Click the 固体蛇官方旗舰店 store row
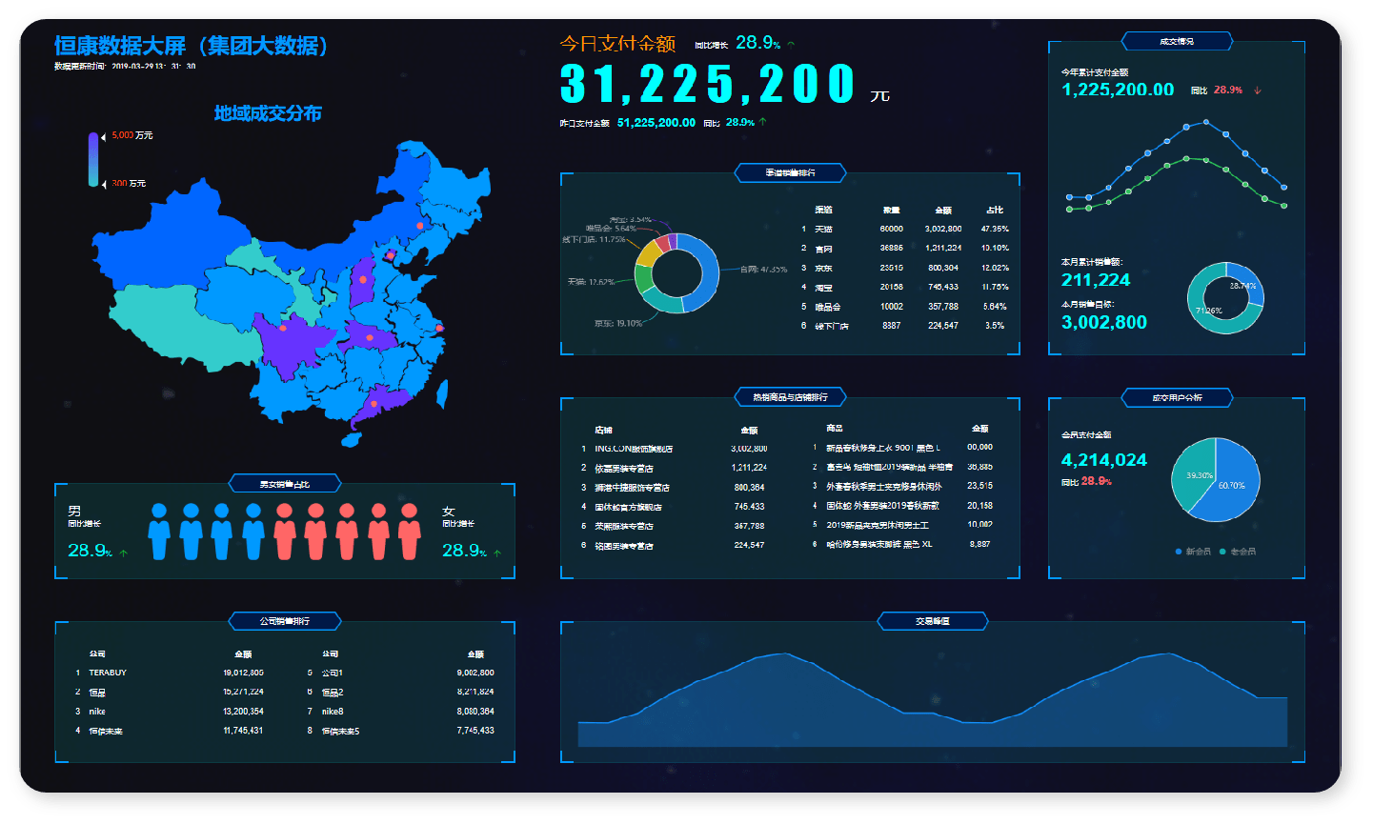Viewport: 1373px width, 824px height. click(x=676, y=507)
